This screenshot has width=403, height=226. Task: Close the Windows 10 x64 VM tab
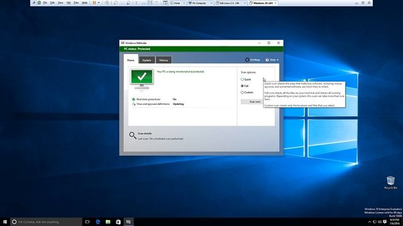276,3
